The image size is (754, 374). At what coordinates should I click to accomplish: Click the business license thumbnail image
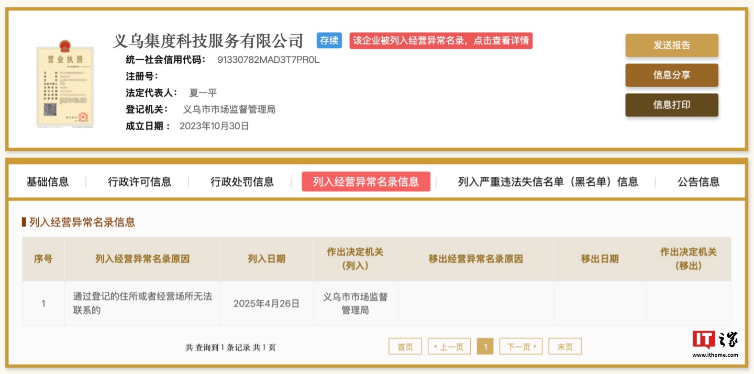click(x=64, y=82)
